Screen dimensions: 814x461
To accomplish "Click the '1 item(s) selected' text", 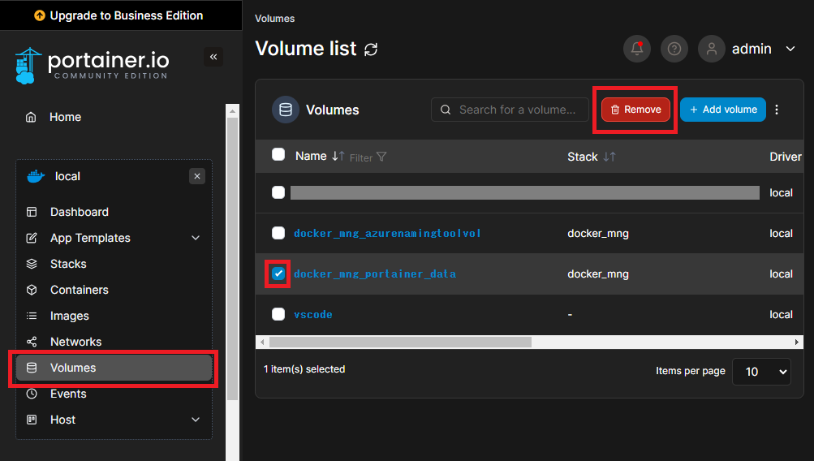I will click(x=304, y=369).
